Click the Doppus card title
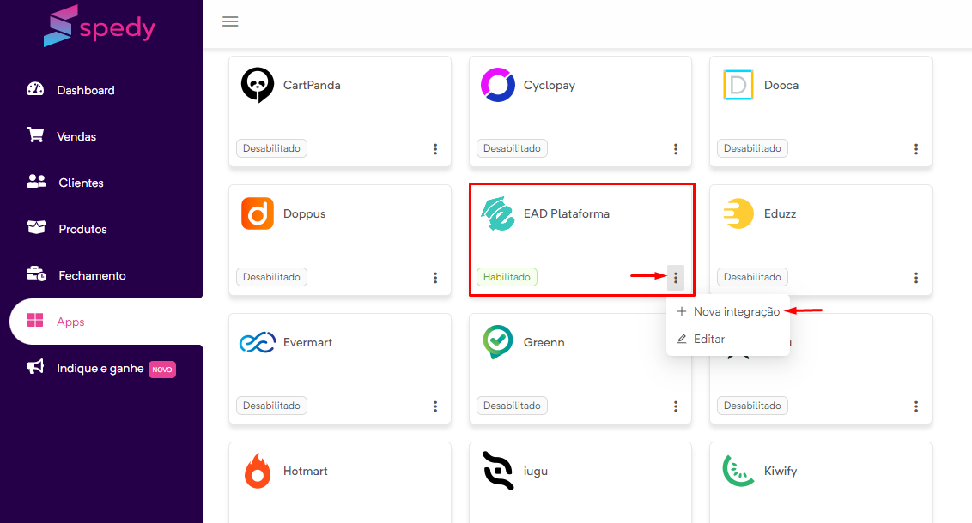Screen dimensions: 972x523 pos(304,214)
